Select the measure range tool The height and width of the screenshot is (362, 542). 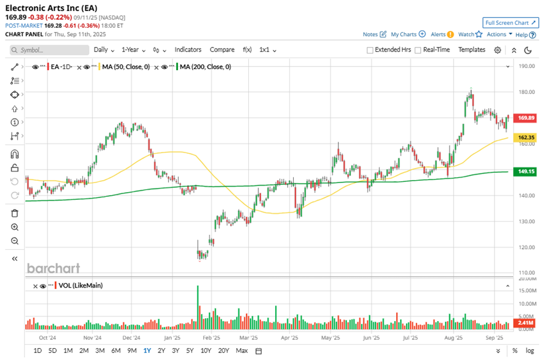coord(14,136)
